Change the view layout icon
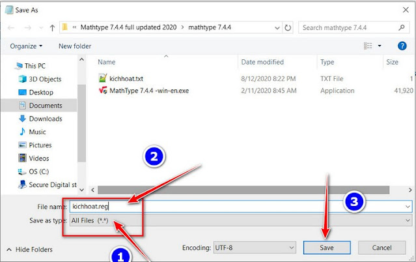 pyautogui.click(x=368, y=46)
